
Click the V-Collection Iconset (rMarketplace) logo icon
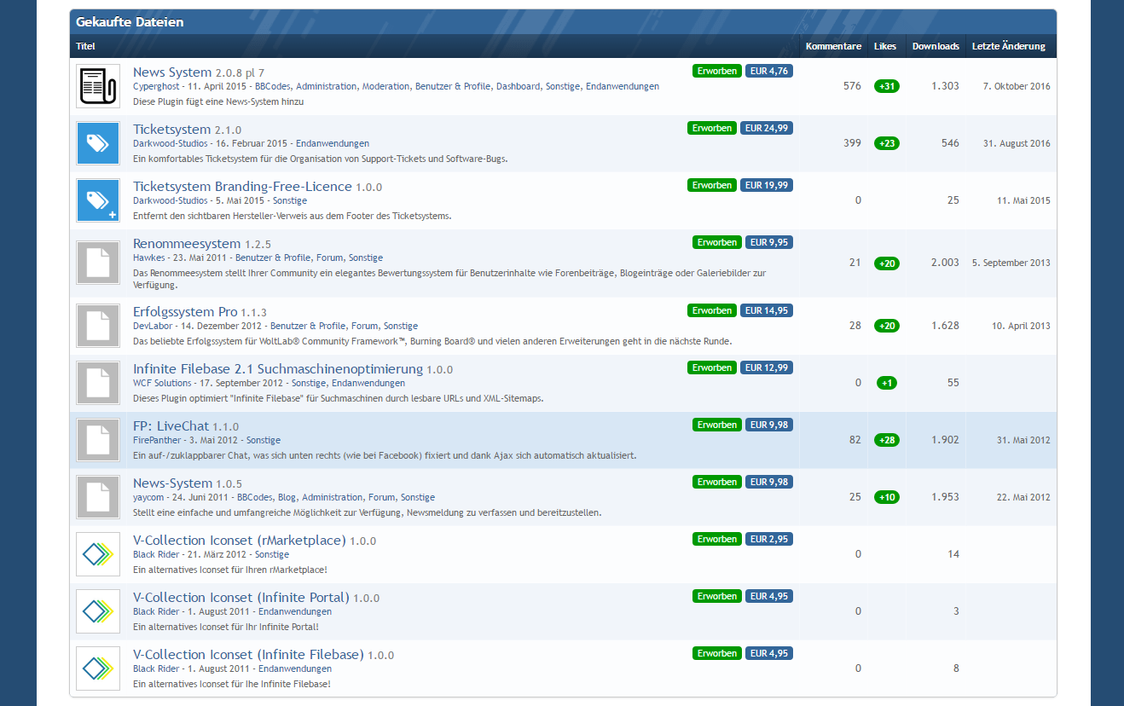click(x=97, y=554)
